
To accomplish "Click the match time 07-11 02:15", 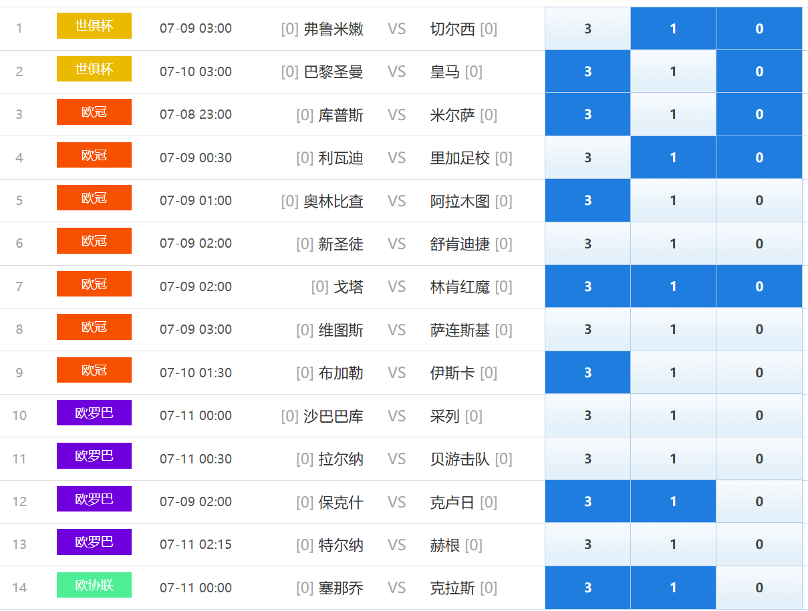I will [196, 544].
